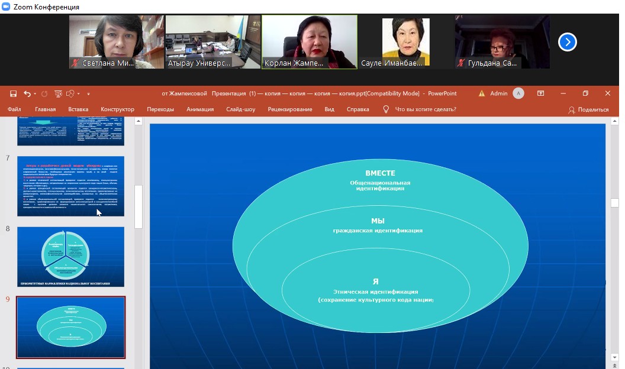Viewport: 625px width, 369px height.
Task: Click Светлана's muted microphone icon
Action: pos(75,63)
